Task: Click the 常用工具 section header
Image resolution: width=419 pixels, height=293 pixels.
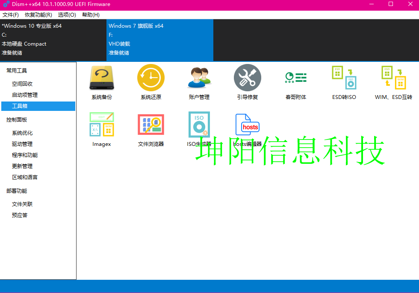Action: click(x=17, y=71)
